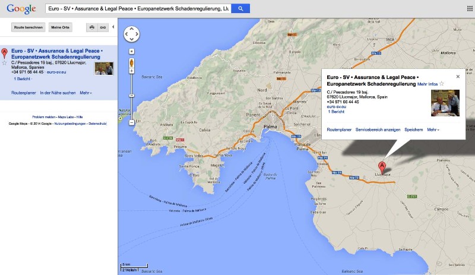Click Problem melden link

tap(43, 117)
